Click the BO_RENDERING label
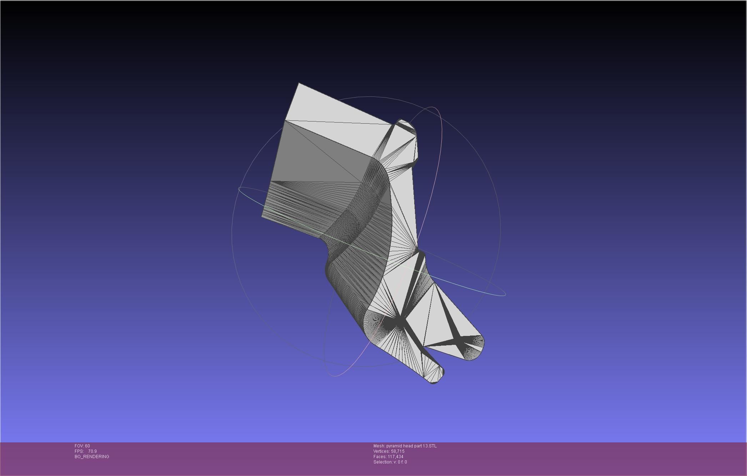The image size is (747, 476). click(x=92, y=456)
